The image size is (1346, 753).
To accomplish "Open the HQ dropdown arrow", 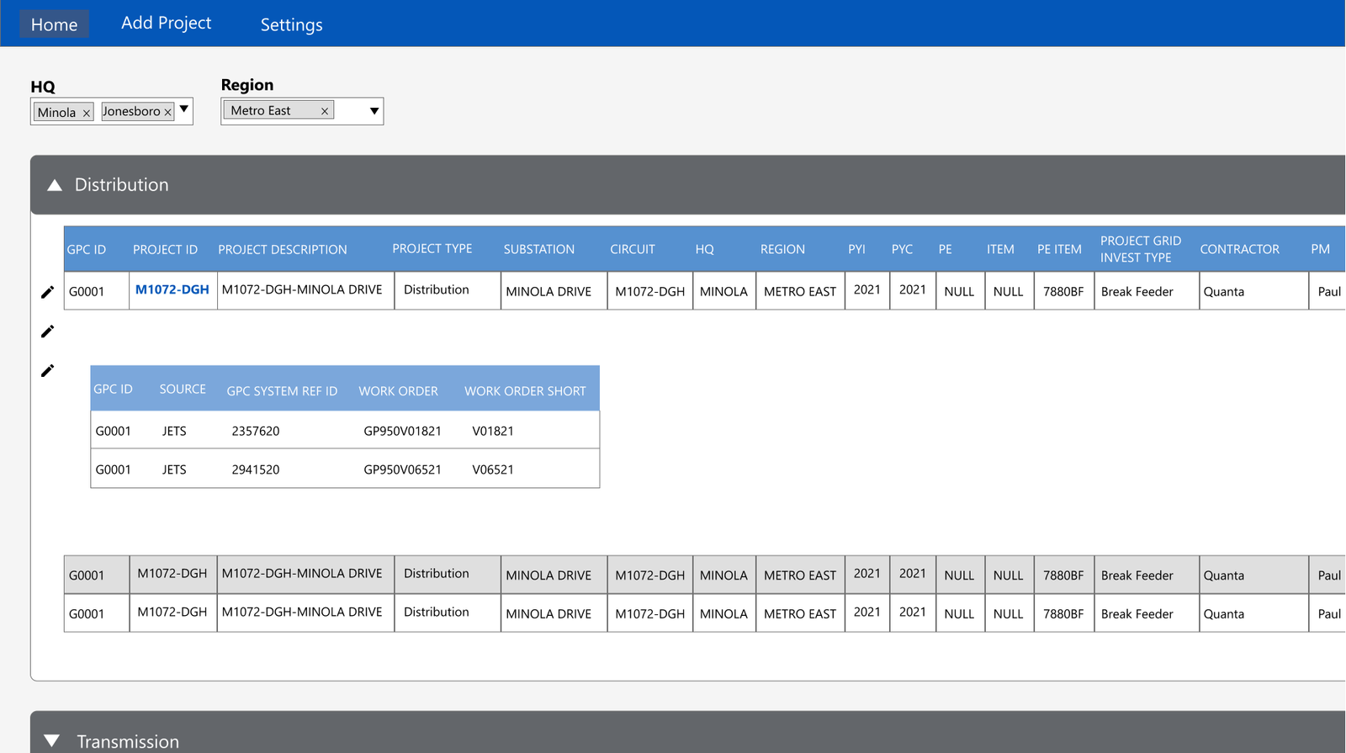I will [184, 109].
